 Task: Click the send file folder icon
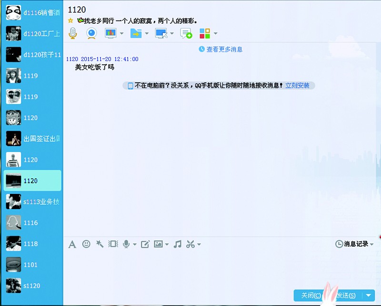click(x=136, y=33)
